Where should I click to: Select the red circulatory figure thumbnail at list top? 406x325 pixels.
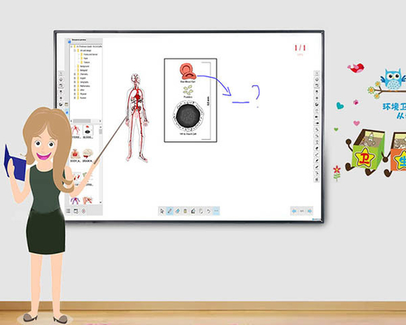pyautogui.click(x=76, y=132)
